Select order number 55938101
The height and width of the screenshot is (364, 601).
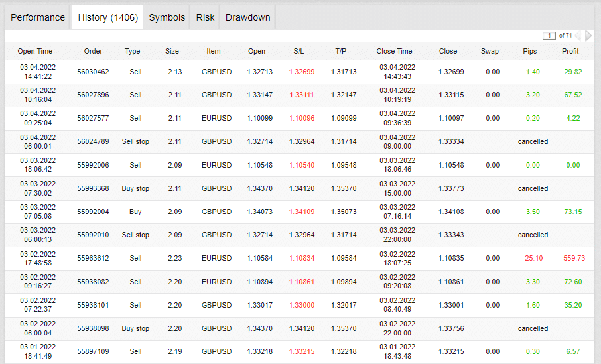93,306
